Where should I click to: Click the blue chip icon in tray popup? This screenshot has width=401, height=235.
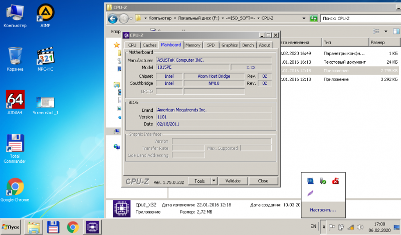(310, 181)
